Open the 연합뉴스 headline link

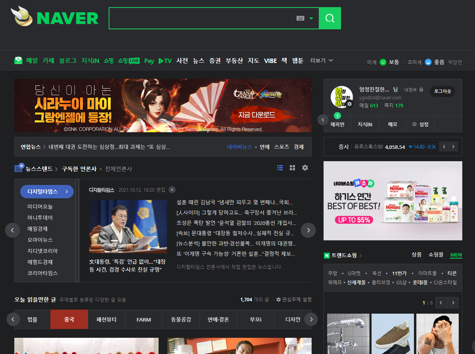[x=109, y=147]
